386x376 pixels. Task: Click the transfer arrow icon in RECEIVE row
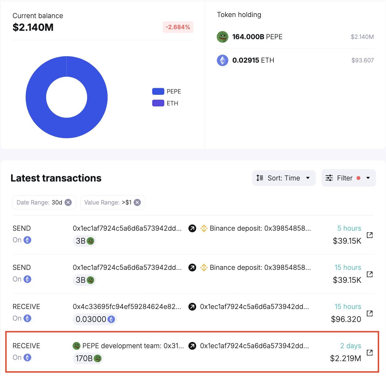tap(192, 307)
